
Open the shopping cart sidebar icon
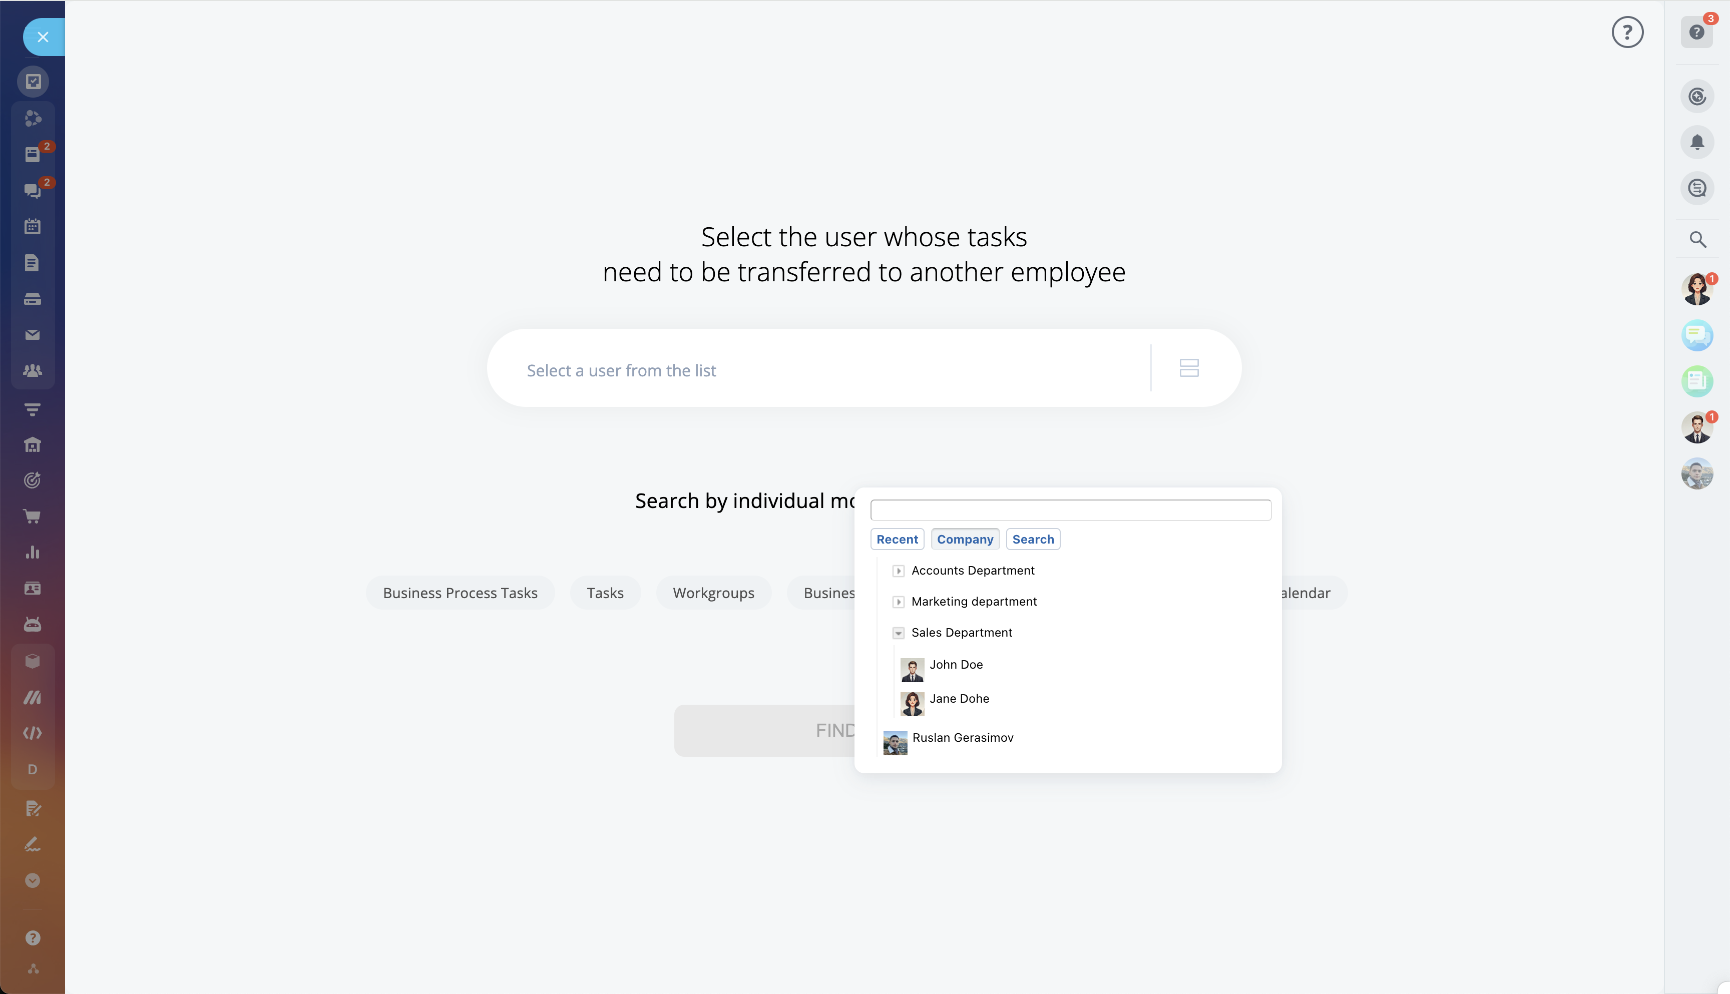32,516
